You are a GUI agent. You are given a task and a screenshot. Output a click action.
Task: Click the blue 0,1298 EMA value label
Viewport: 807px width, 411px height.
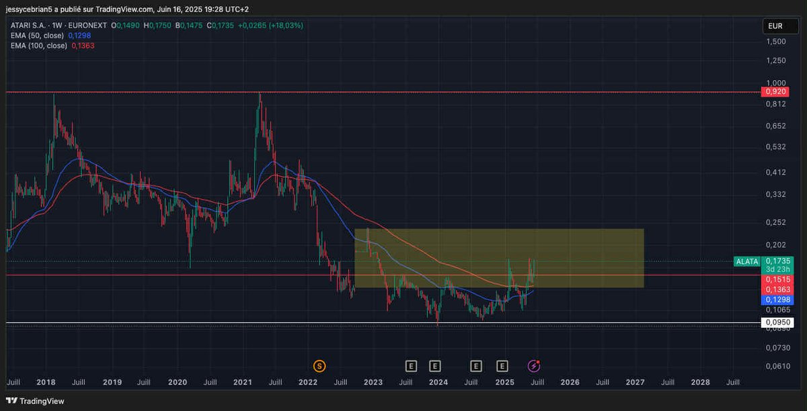coord(778,299)
